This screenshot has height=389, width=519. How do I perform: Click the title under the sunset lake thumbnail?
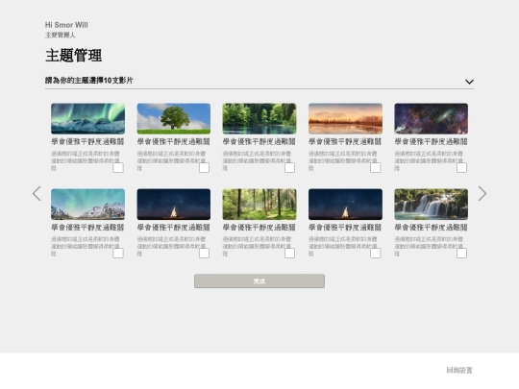345,142
